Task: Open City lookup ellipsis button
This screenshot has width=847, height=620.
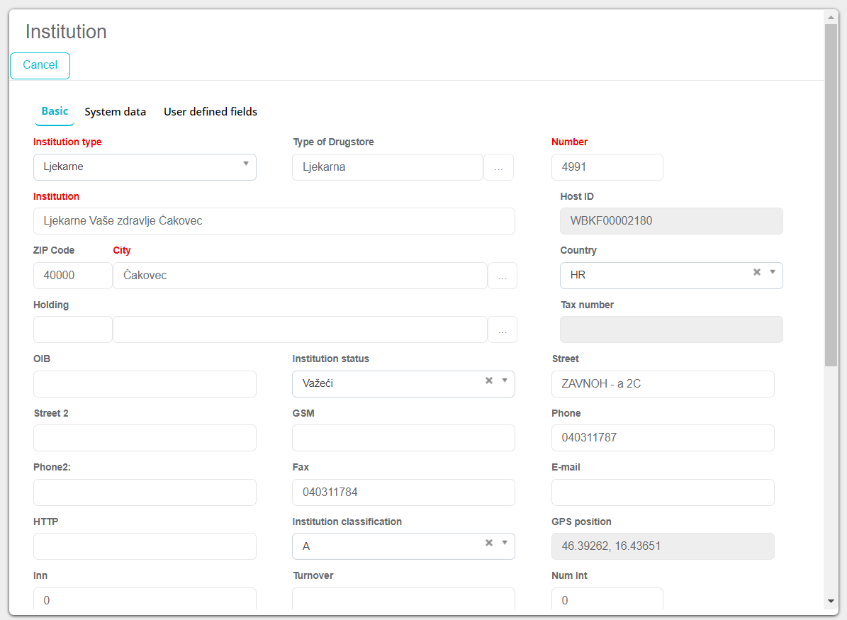Action: (503, 276)
